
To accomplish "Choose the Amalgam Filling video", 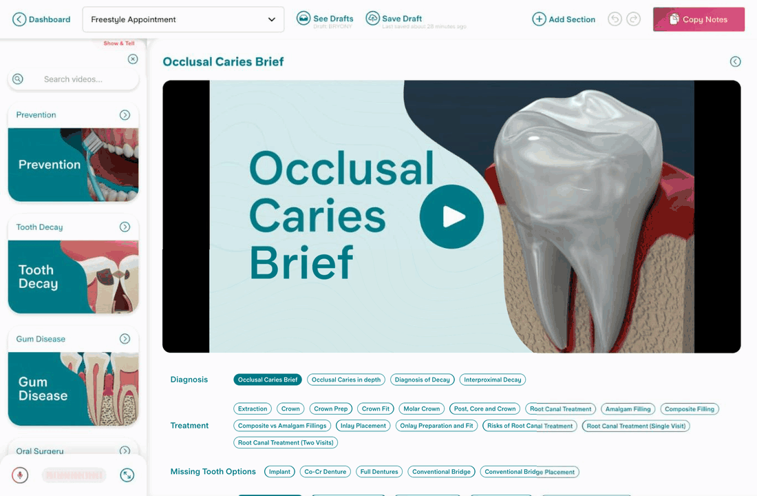I will (628, 409).
